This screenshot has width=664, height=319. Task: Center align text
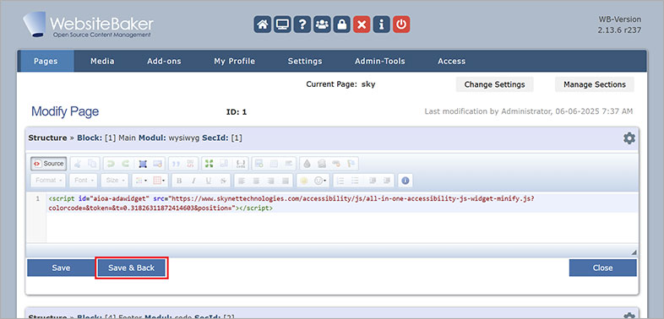click(x=256, y=181)
